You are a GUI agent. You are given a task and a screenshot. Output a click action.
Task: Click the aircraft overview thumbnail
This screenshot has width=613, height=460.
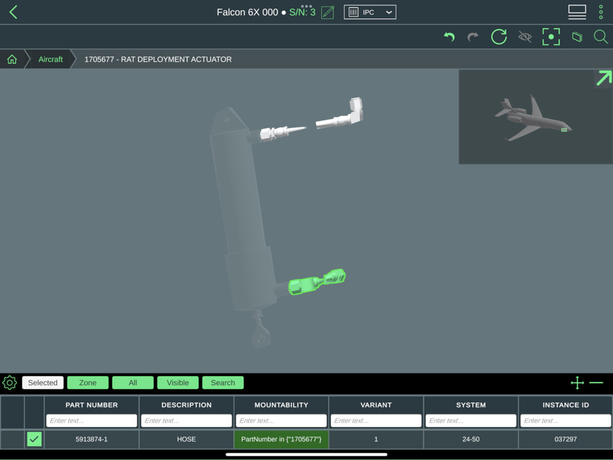point(535,117)
